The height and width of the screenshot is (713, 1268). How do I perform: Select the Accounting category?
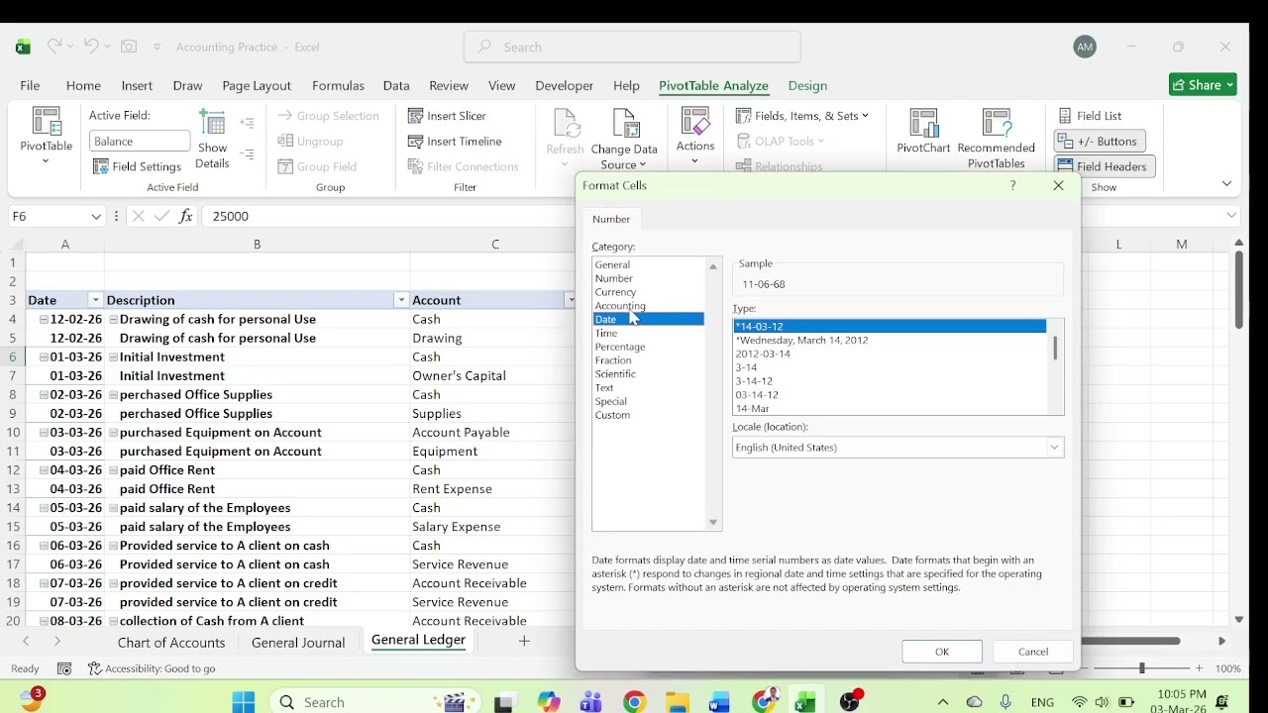(x=620, y=306)
